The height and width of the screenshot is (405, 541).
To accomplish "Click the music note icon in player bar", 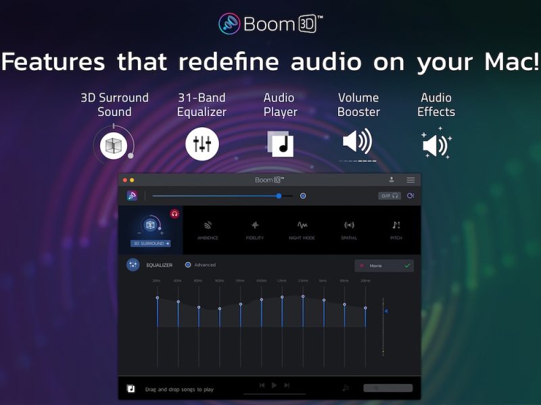I will pyautogui.click(x=131, y=389).
